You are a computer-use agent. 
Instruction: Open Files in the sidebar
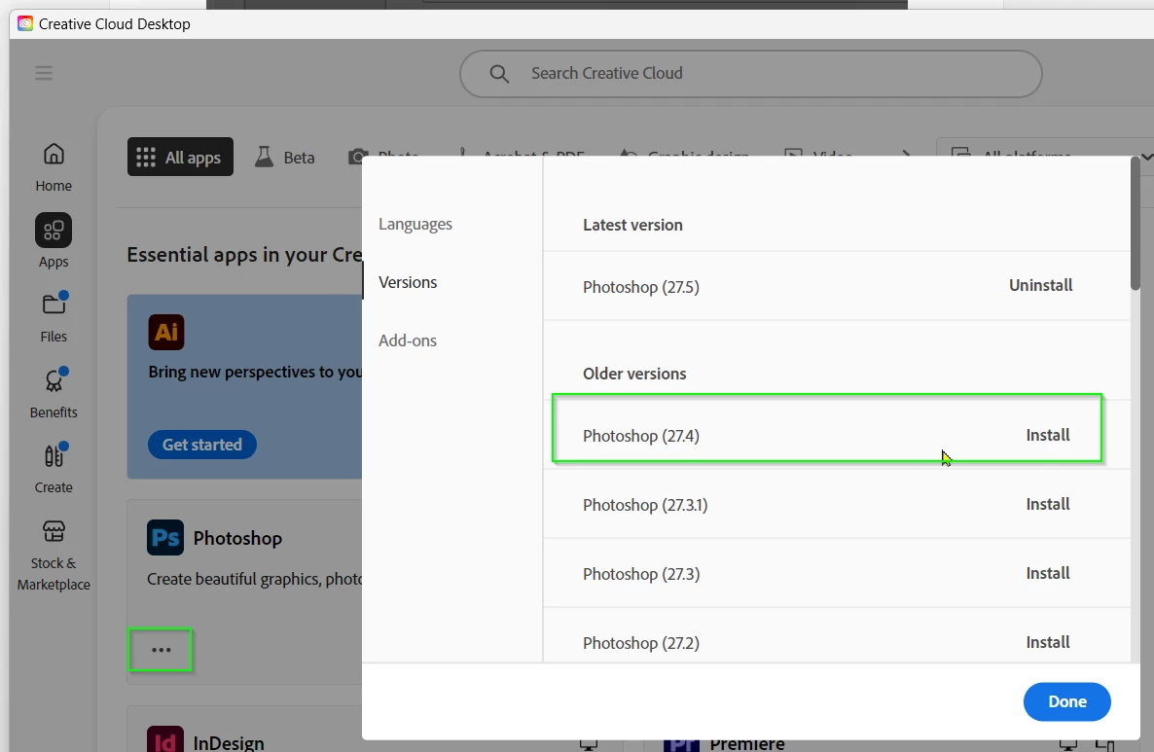pyautogui.click(x=54, y=317)
